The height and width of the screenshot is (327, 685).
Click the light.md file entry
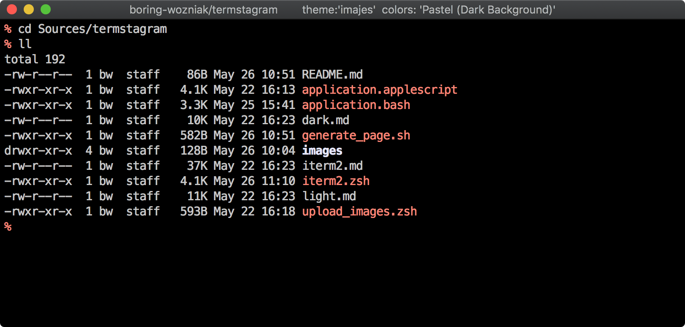click(x=329, y=196)
